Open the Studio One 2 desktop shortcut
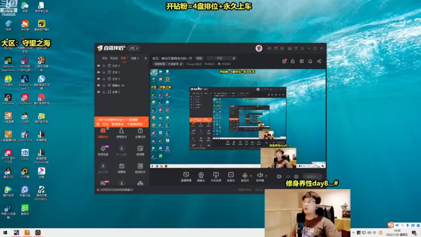Image resolution: width=421 pixels, height=237 pixels. [25, 137]
